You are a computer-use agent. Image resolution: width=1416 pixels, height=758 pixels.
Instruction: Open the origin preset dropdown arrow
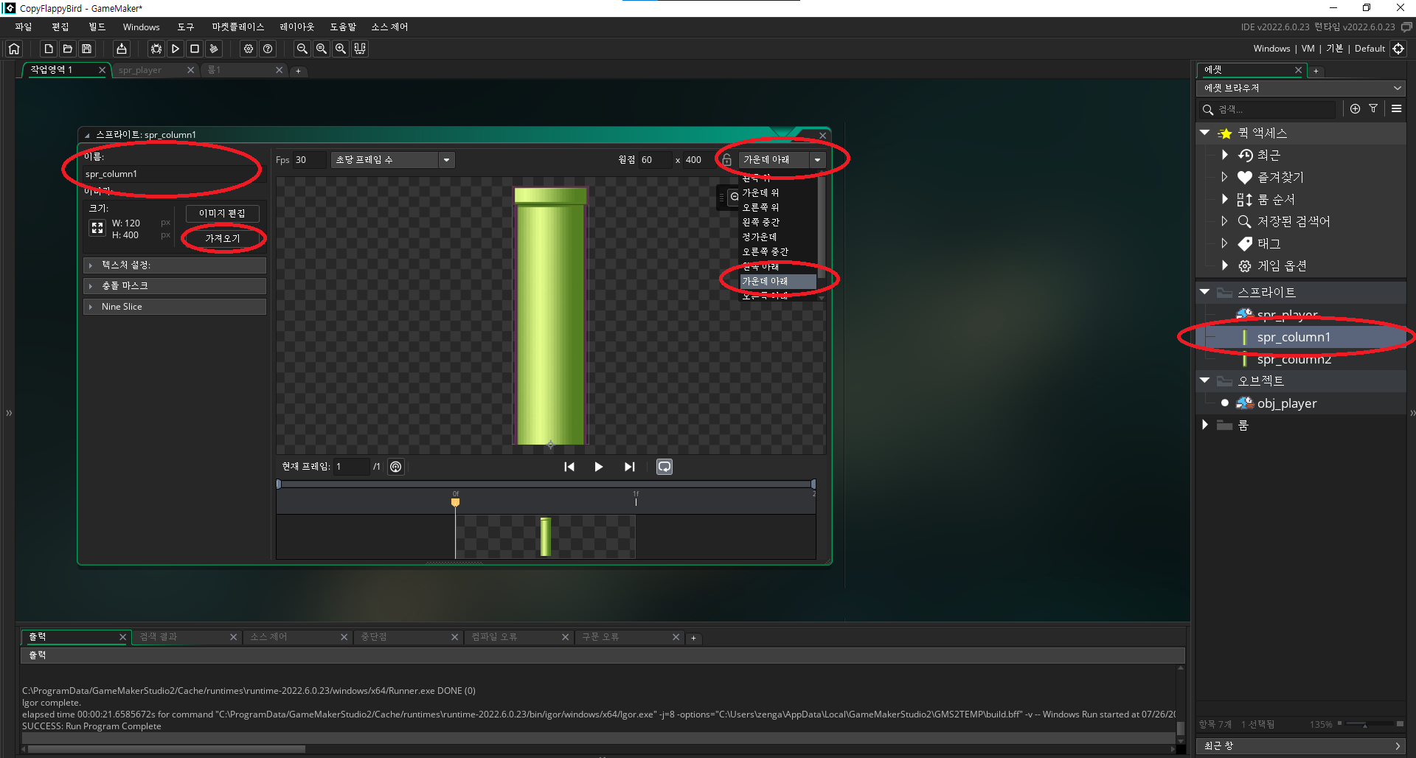coord(817,160)
